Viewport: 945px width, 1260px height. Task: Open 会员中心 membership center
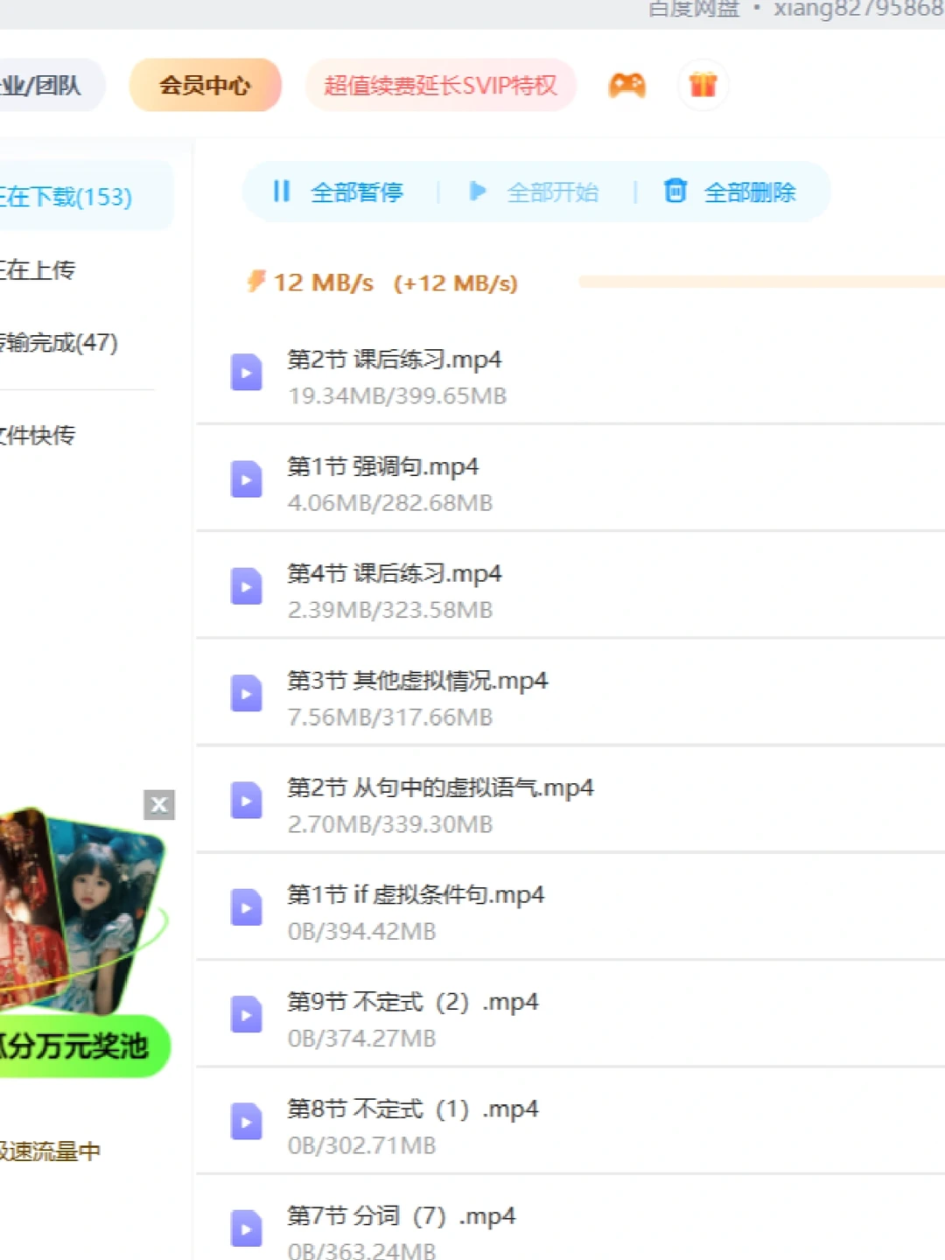(x=205, y=85)
